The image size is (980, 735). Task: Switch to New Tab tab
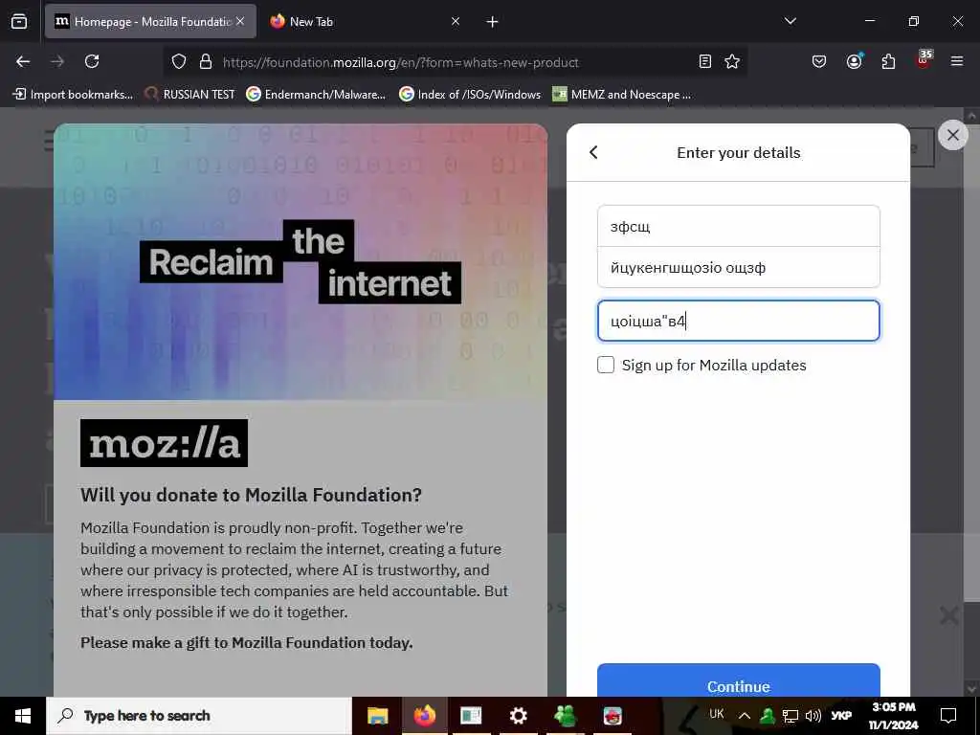[366, 21]
